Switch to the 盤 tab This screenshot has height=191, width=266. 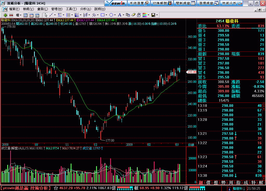216,182
